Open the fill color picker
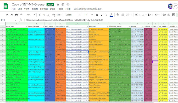Image resolution: width=178 pixels, height=103 pixels. tap(118, 15)
